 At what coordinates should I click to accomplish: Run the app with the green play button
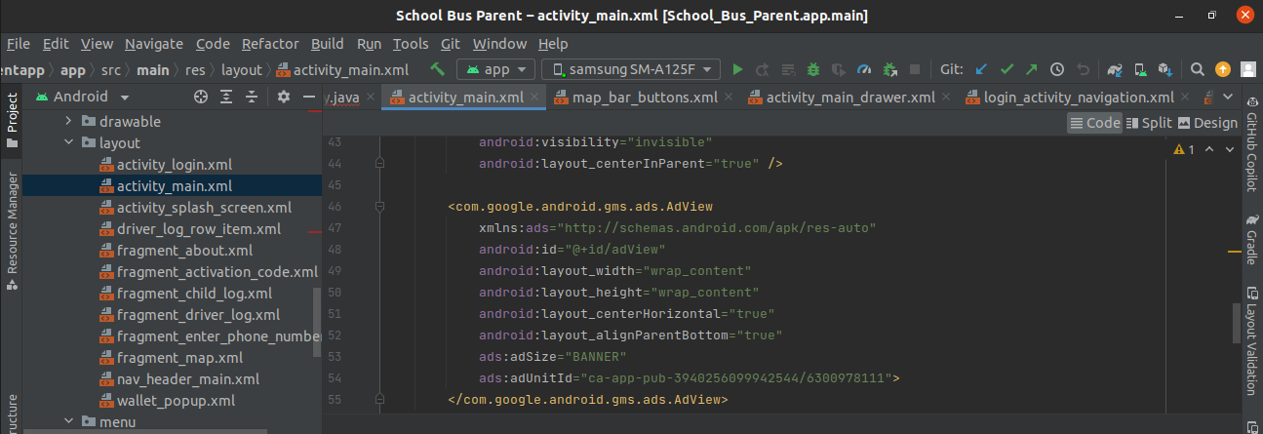click(x=738, y=69)
